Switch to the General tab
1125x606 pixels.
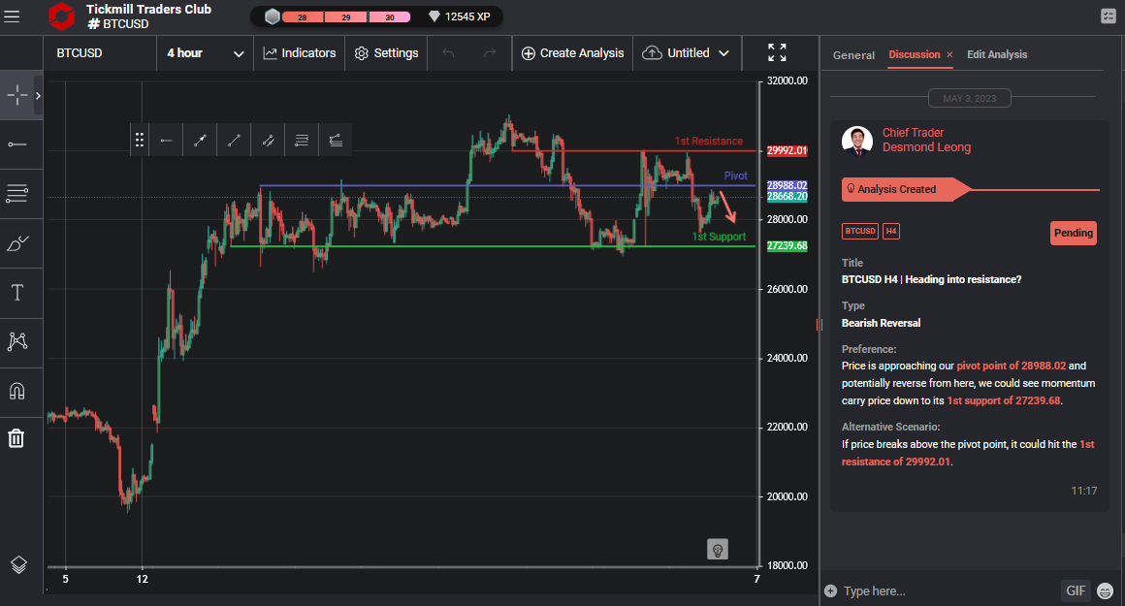pyautogui.click(x=853, y=55)
